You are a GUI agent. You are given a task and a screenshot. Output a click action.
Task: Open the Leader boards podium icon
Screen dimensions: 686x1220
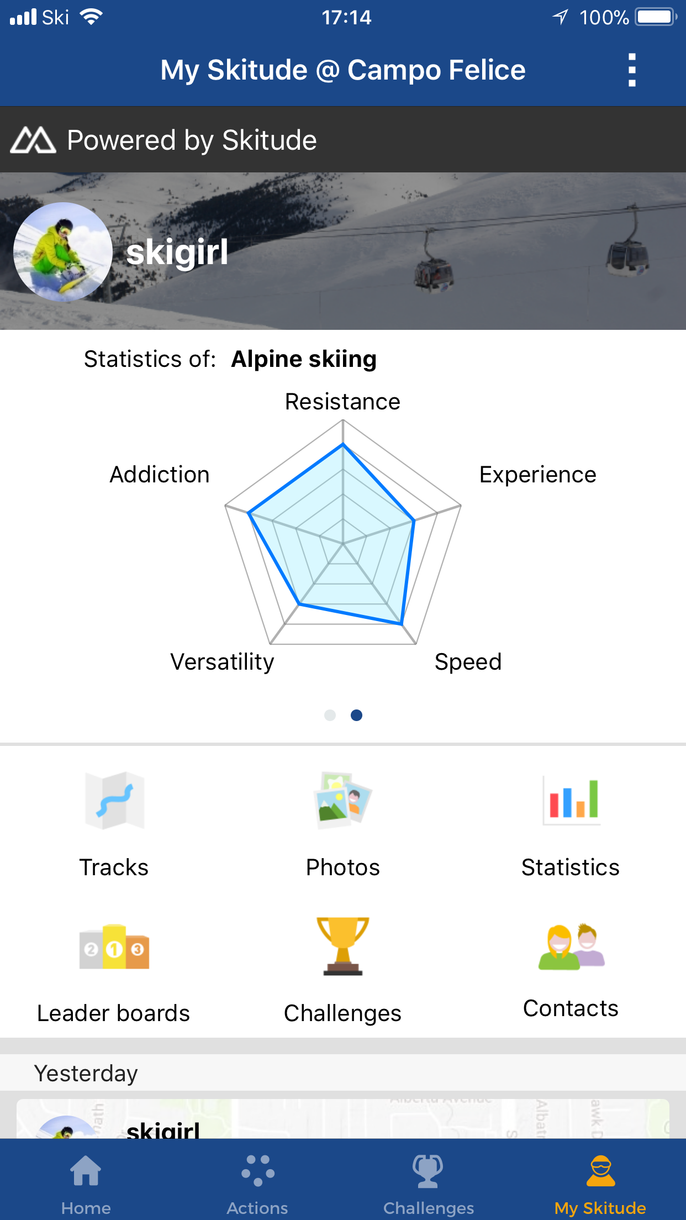tap(114, 947)
